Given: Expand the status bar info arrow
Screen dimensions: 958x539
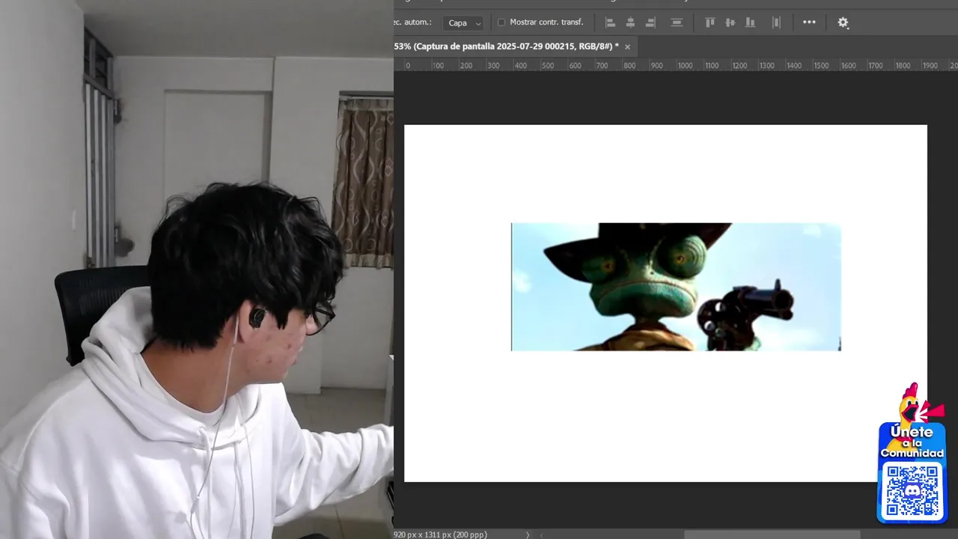Looking at the screenshot, I should pos(527,535).
